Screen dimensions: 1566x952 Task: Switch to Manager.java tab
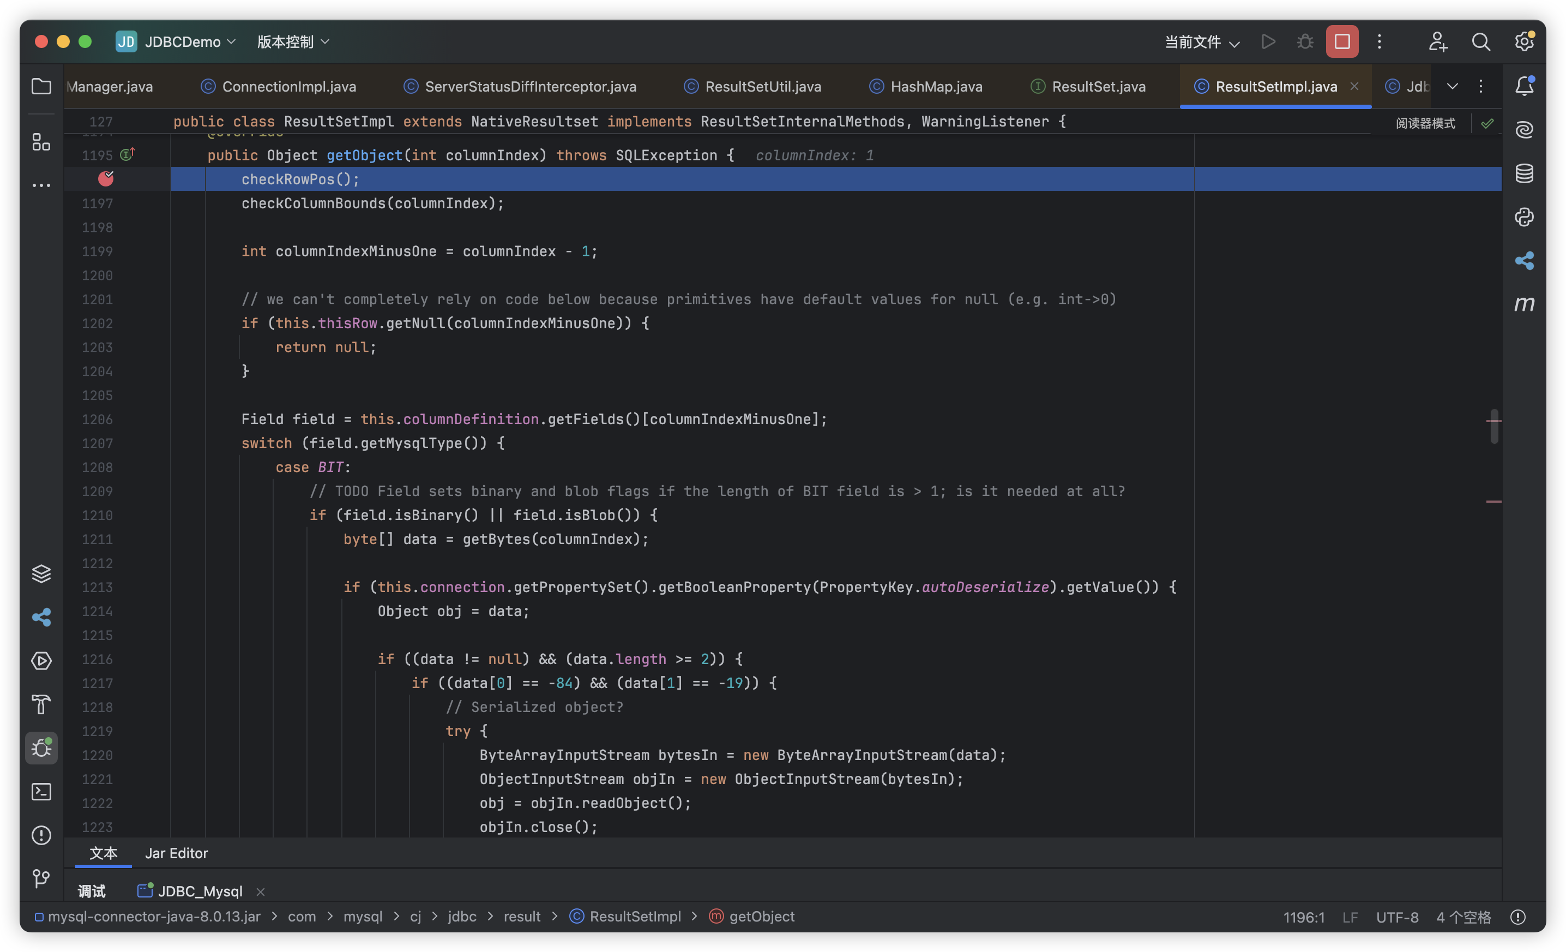[109, 87]
